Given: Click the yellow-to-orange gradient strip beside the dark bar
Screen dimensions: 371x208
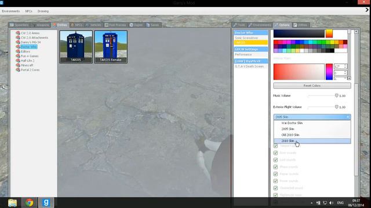Looking at the screenshot, I should coord(329,34).
